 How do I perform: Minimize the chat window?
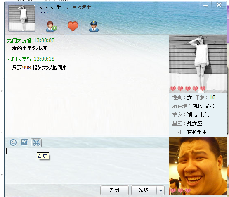[x=205, y=5]
